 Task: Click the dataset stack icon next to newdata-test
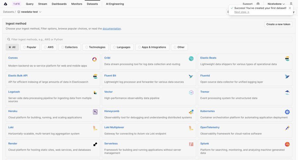19,12
